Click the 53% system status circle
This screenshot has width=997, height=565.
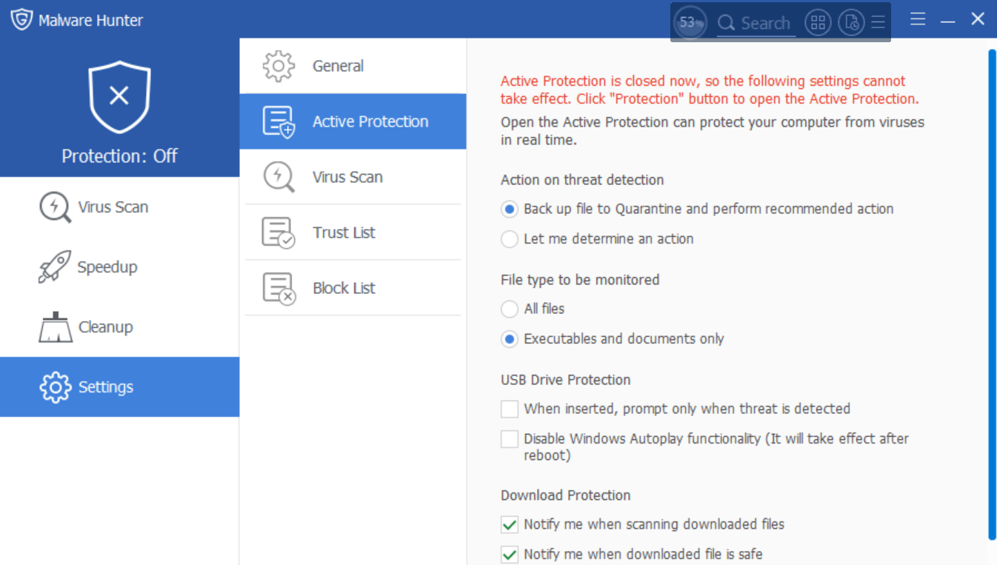point(690,22)
